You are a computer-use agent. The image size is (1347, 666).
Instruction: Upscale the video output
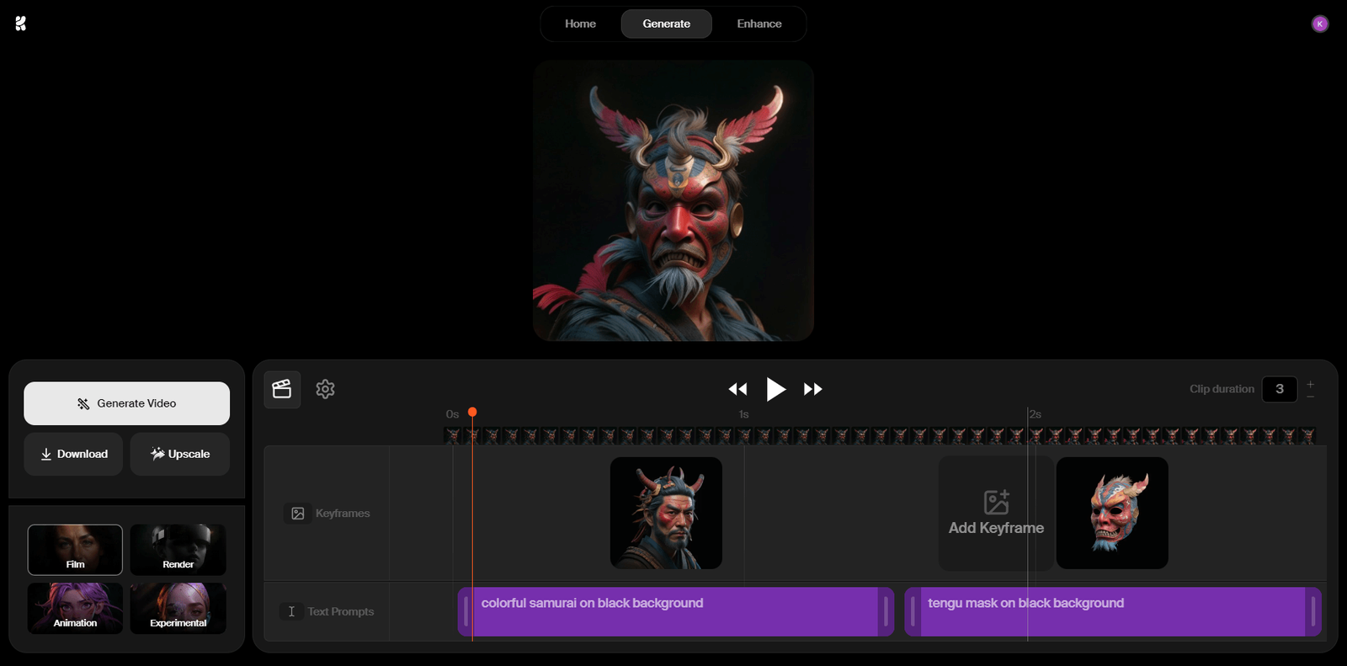tap(180, 454)
